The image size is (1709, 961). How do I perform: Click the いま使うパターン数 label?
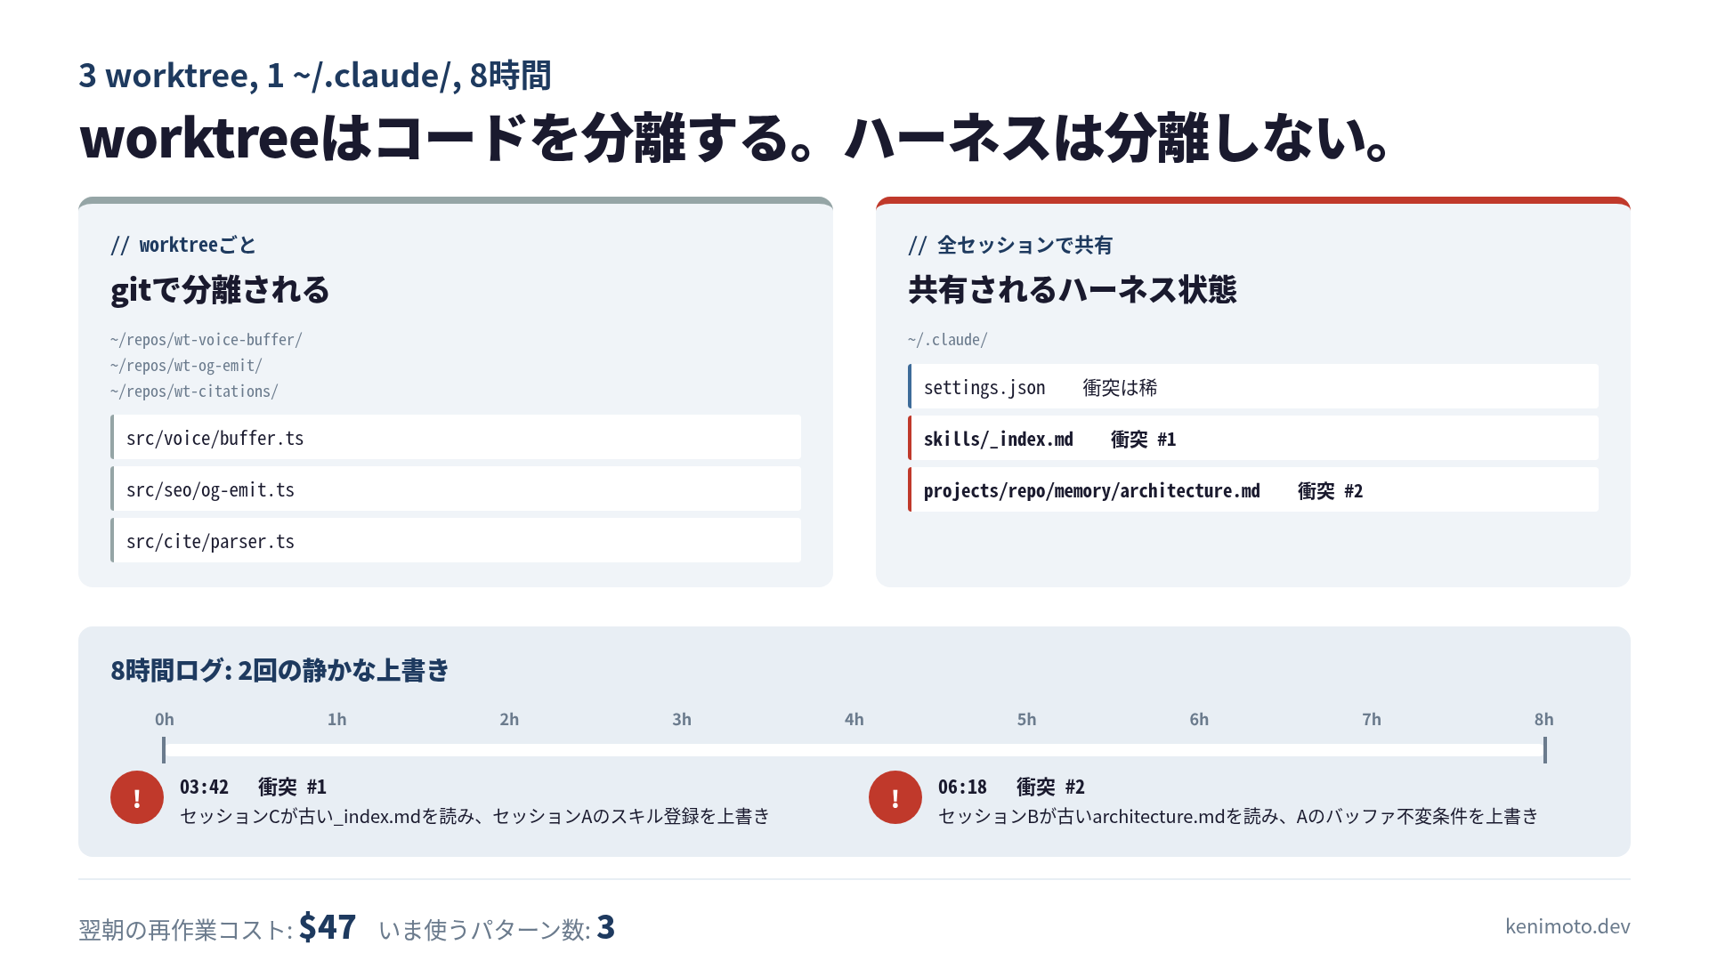(484, 930)
